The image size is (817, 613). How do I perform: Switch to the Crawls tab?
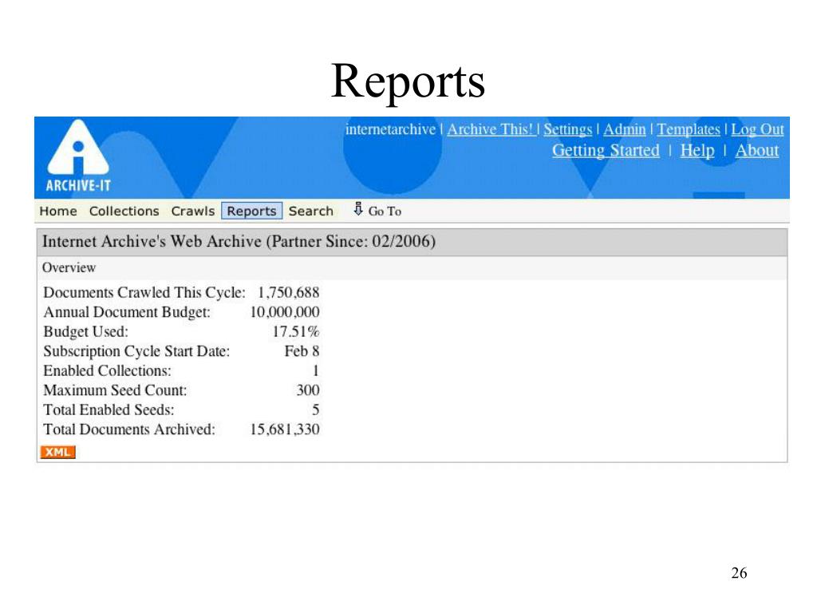click(x=193, y=211)
